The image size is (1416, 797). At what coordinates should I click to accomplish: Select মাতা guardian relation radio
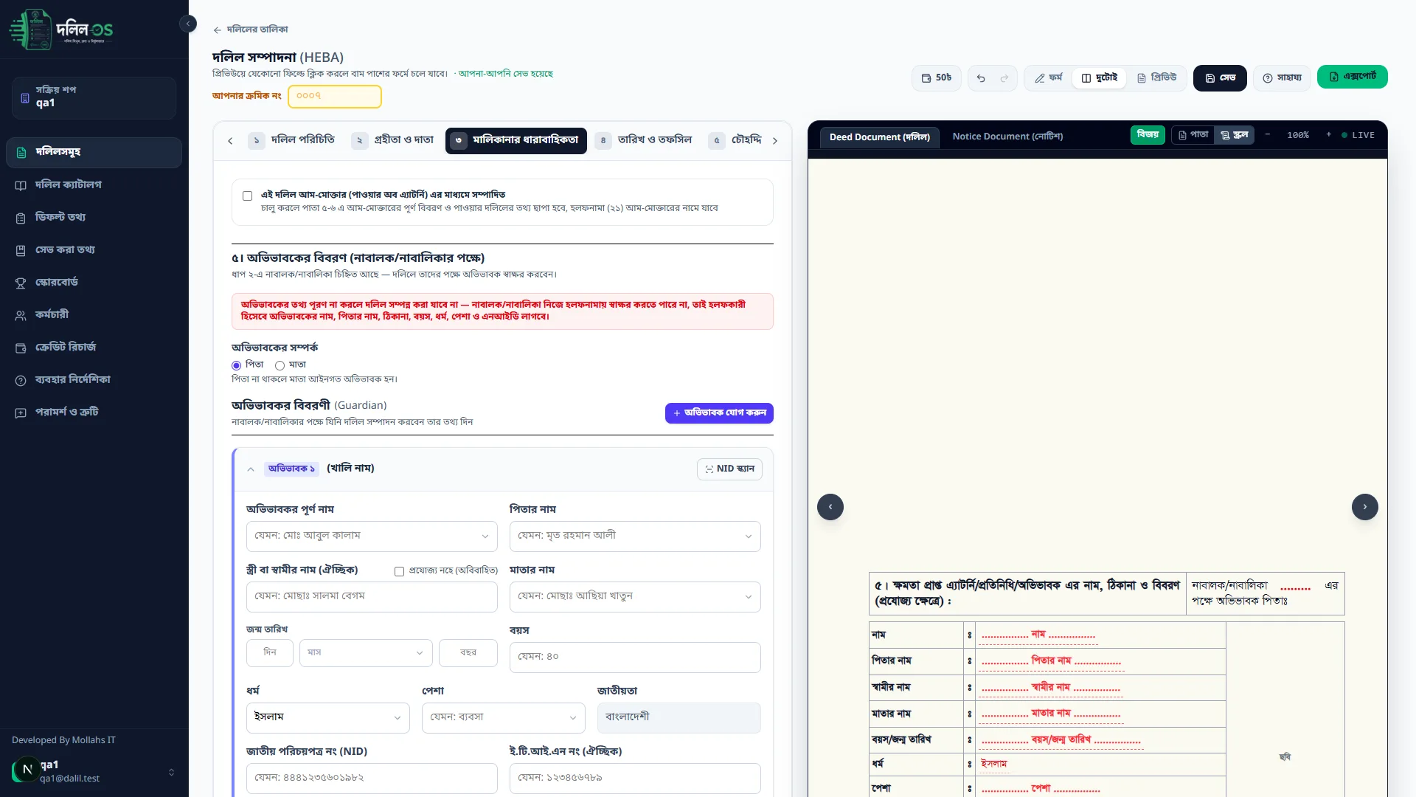[280, 365]
